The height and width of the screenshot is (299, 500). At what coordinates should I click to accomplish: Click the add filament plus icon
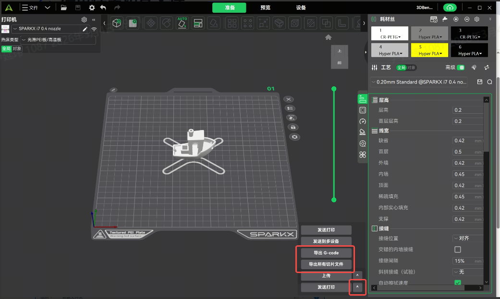click(x=456, y=19)
